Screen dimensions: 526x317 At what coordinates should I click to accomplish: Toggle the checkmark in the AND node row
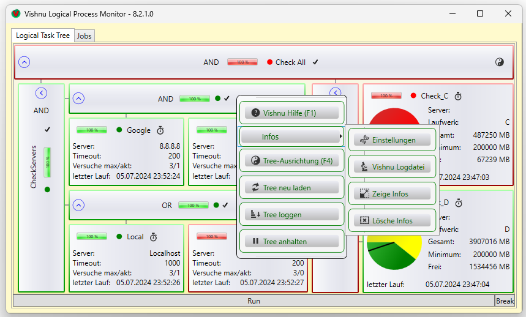(227, 99)
